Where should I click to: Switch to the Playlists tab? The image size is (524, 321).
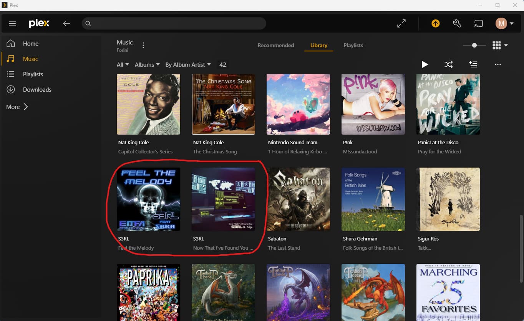click(353, 45)
